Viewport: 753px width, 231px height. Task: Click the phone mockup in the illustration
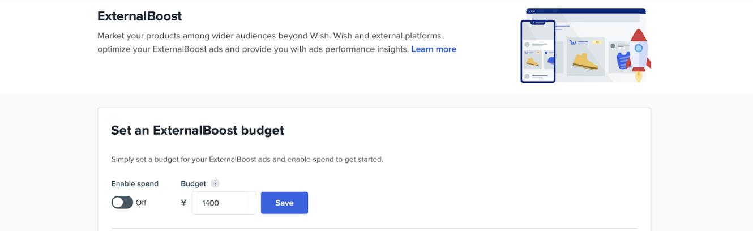tap(538, 52)
